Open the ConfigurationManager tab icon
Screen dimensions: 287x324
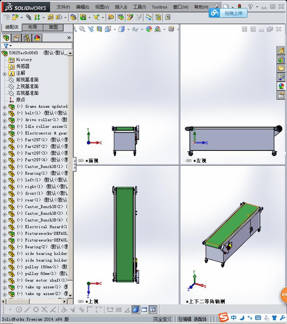click(x=27, y=38)
